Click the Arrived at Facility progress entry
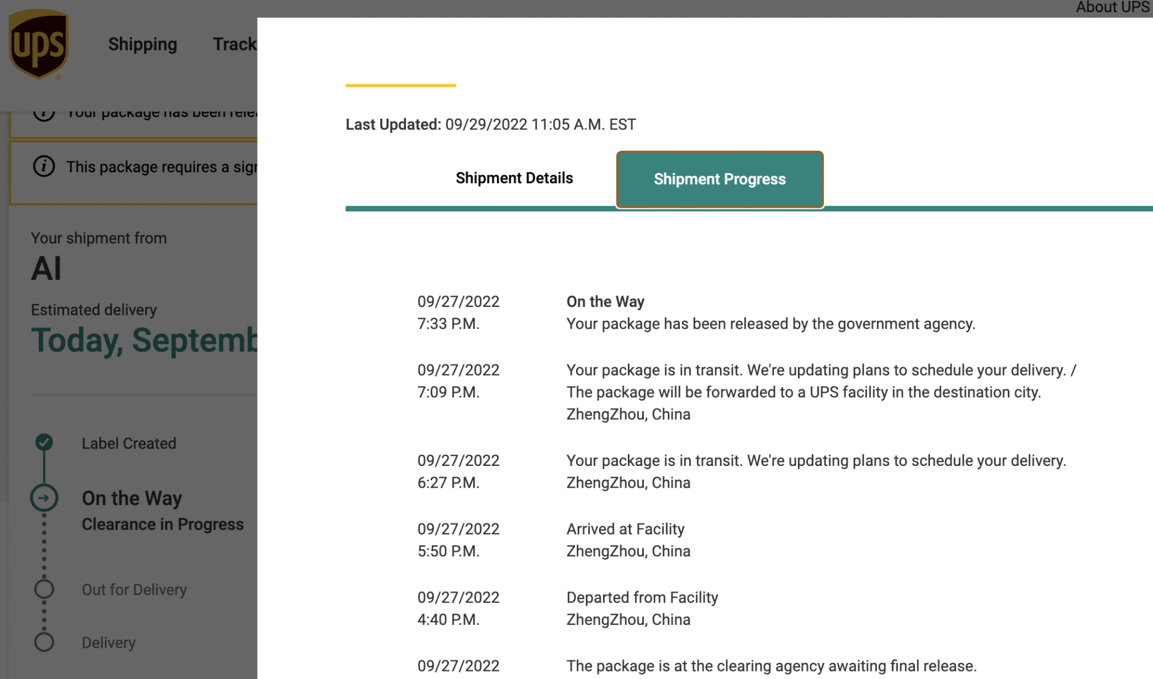Image resolution: width=1153 pixels, height=679 pixels. pos(625,529)
